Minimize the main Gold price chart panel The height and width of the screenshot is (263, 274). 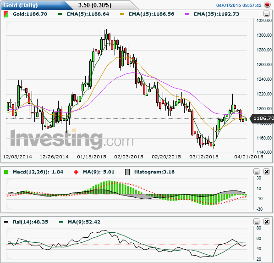pos(267,14)
